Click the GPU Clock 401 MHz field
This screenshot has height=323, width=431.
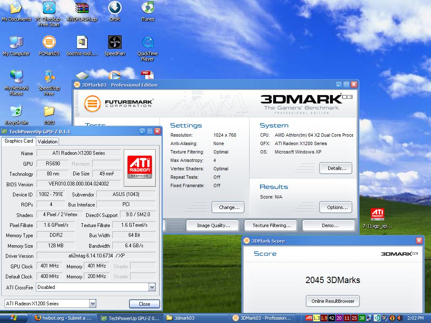point(50,266)
